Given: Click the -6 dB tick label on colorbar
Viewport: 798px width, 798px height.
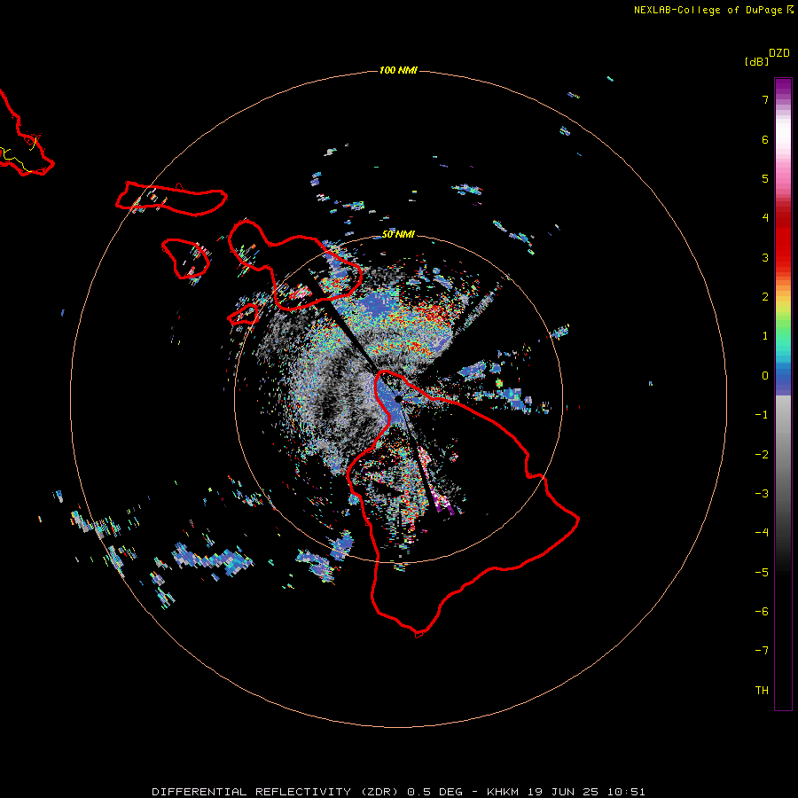Looking at the screenshot, I should coord(762,612).
